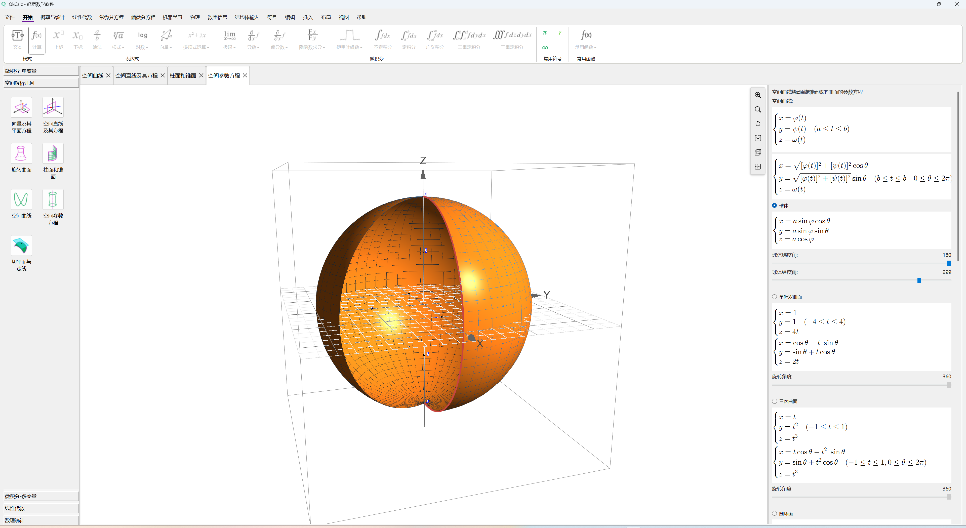966x528 pixels.
Task: Insert the infinity symbol from 常用符号
Action: [545, 48]
